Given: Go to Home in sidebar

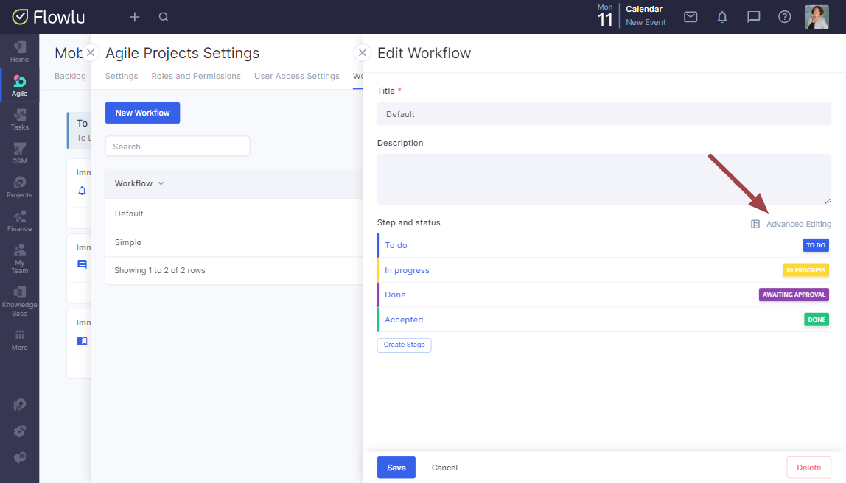Looking at the screenshot, I should coord(19,52).
